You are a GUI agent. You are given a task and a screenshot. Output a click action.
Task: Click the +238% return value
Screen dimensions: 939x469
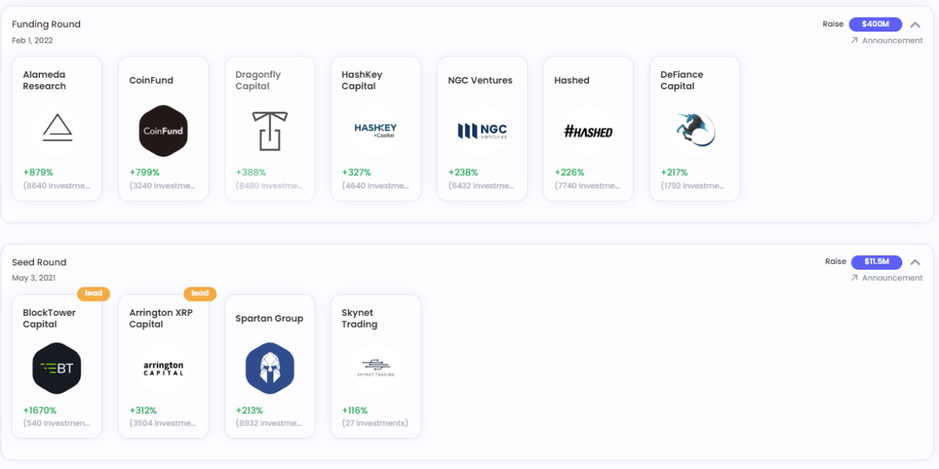[x=463, y=173]
